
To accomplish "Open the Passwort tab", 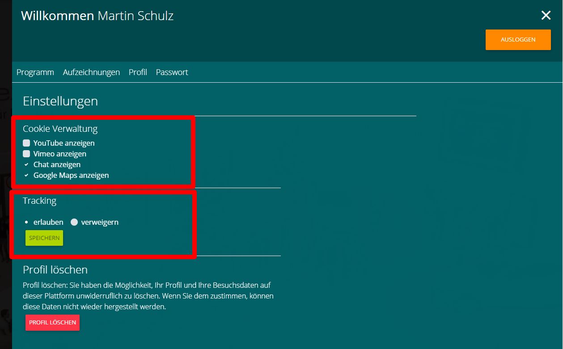I will [172, 72].
